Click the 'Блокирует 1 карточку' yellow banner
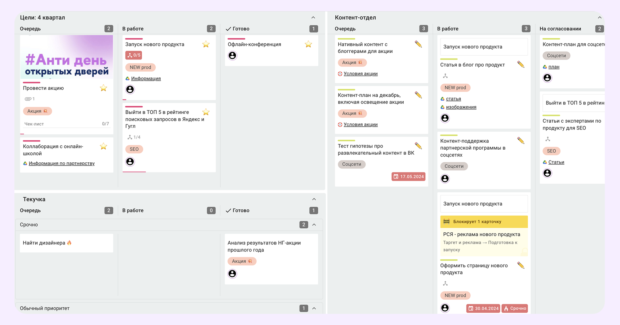 (484, 222)
